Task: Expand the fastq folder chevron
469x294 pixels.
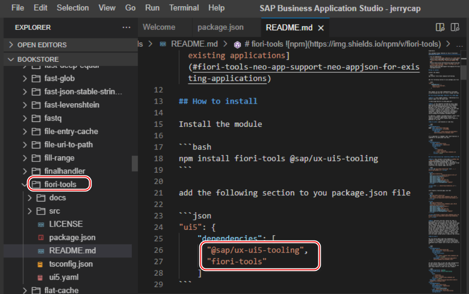Action: point(25,118)
